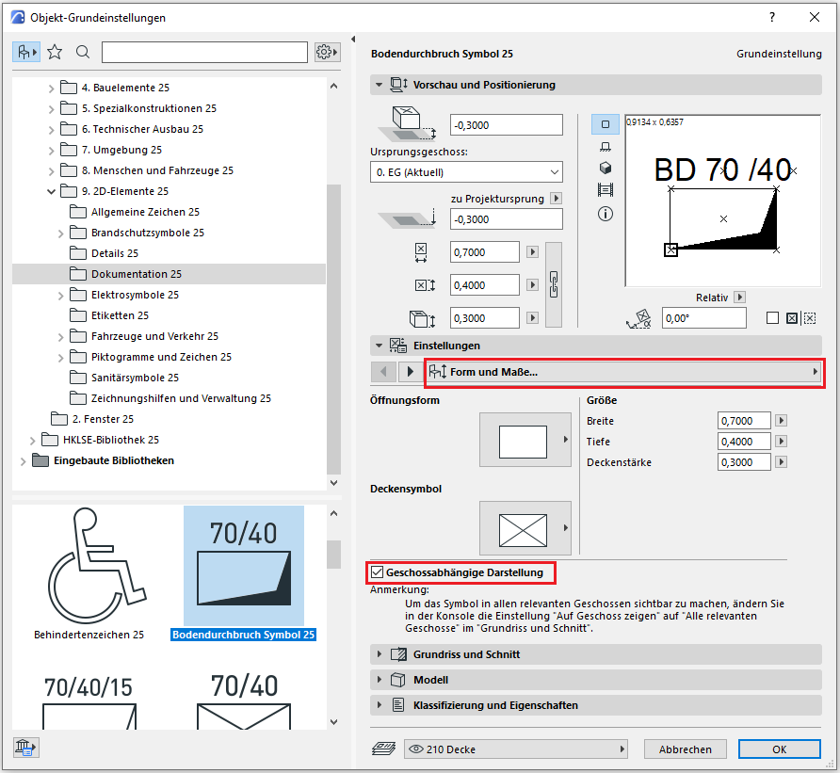Select the 3D view preview icon
The width and height of the screenshot is (840, 773).
(605, 168)
